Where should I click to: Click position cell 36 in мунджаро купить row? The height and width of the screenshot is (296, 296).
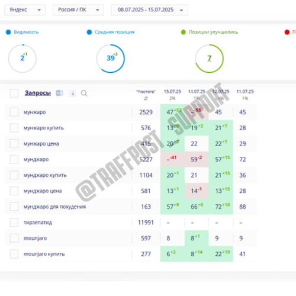tap(243, 175)
